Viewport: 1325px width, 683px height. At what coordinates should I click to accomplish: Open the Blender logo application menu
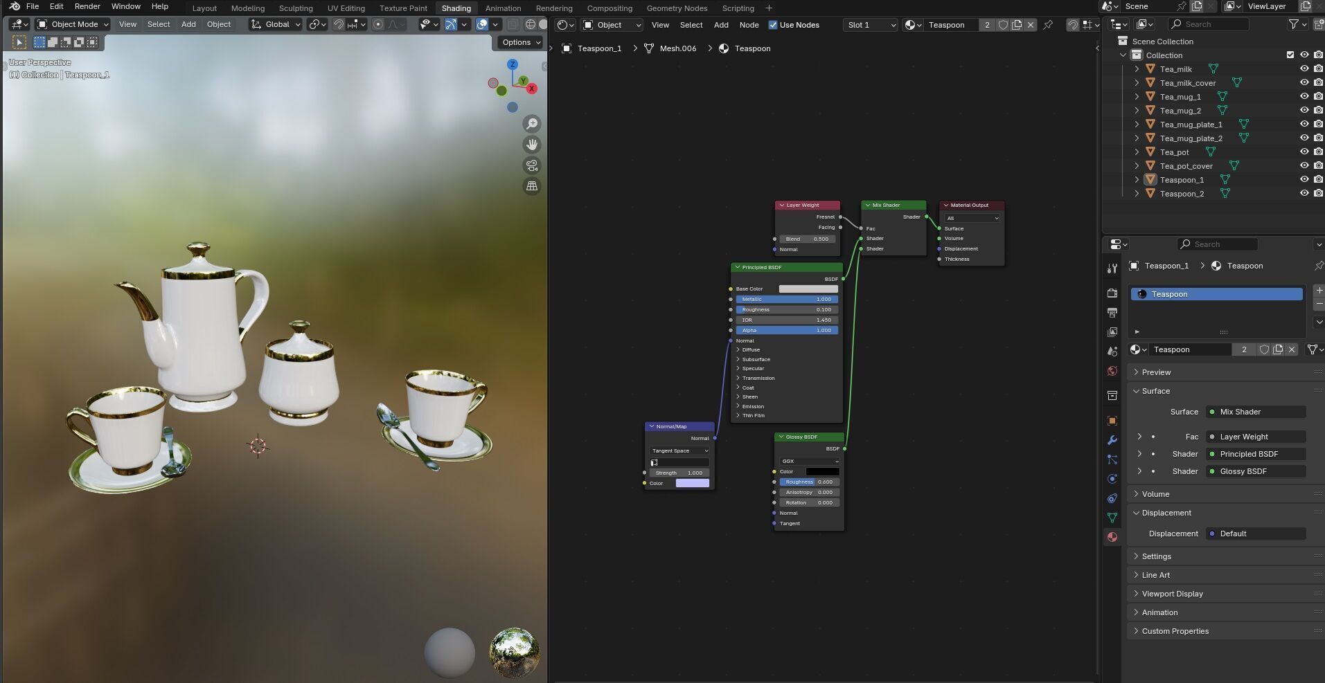pos(14,6)
